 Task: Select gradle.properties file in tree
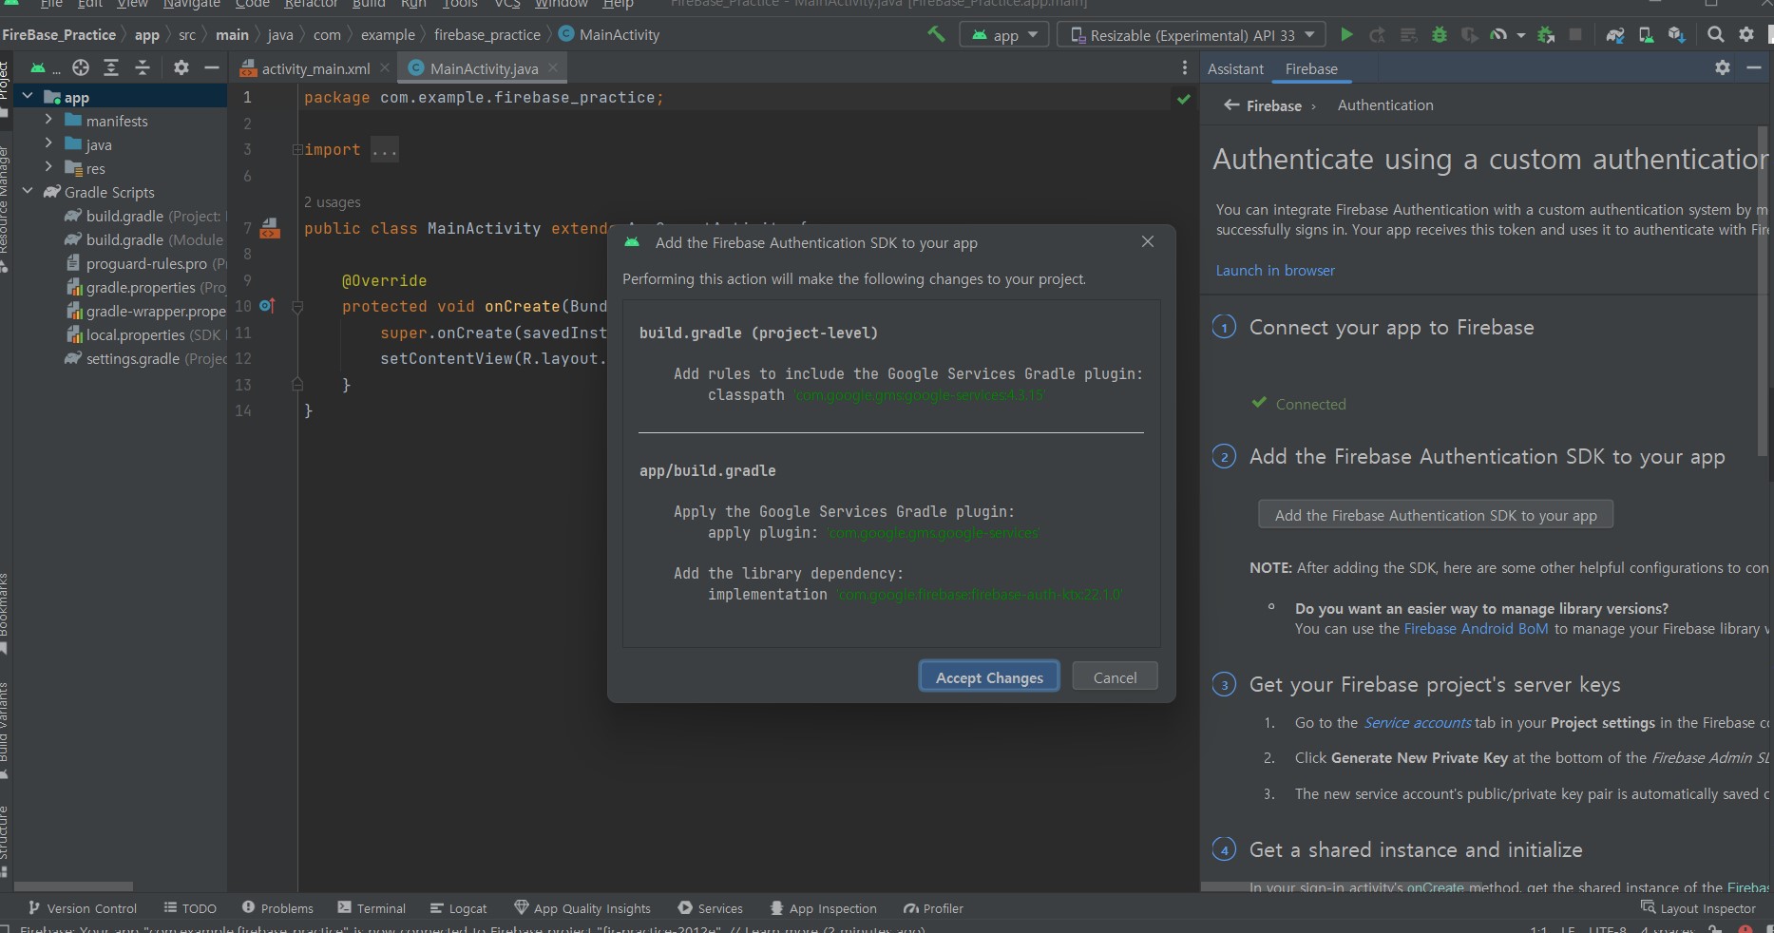(145, 287)
